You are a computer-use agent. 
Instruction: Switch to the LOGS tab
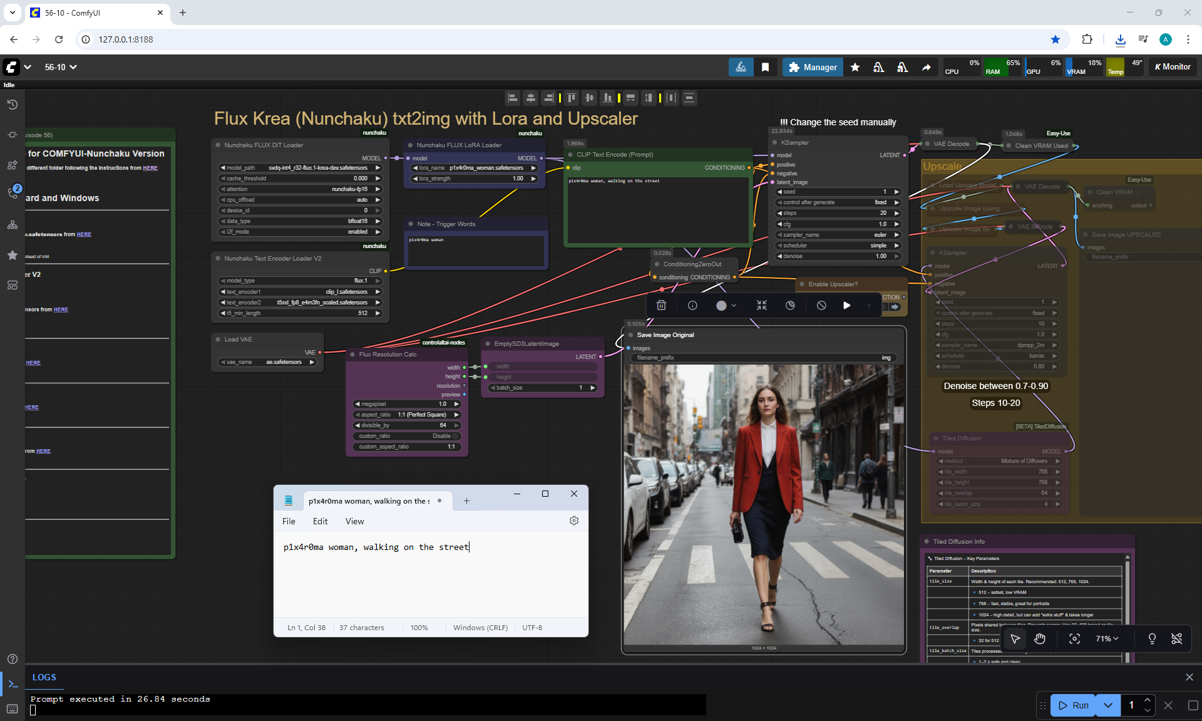(x=44, y=677)
